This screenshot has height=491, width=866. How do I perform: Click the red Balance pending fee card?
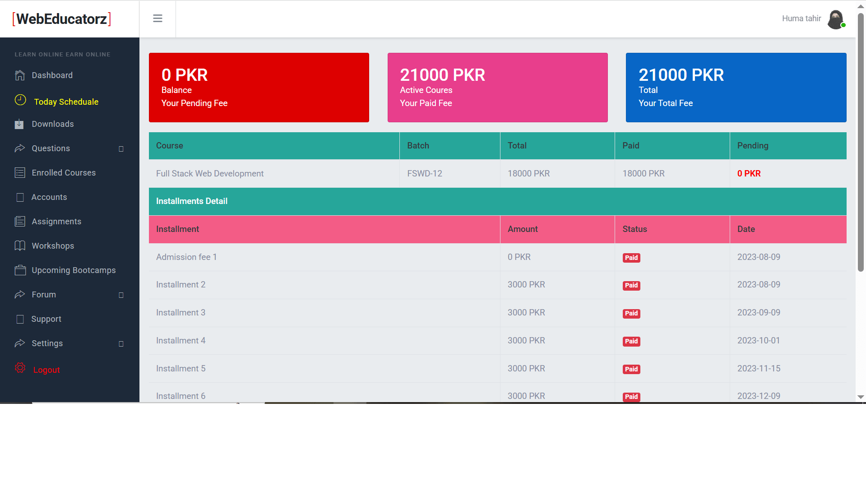point(259,88)
